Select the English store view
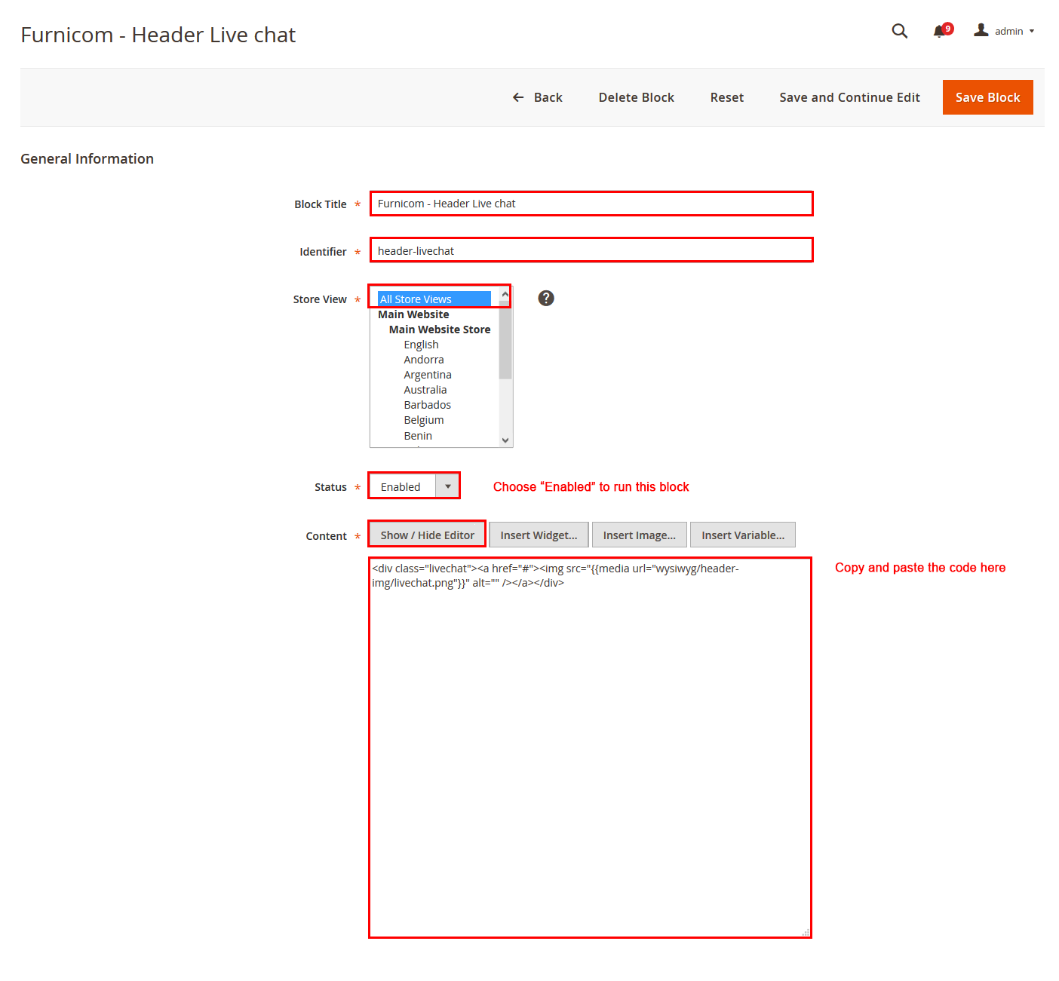This screenshot has height=981, width=1059. [x=421, y=345]
